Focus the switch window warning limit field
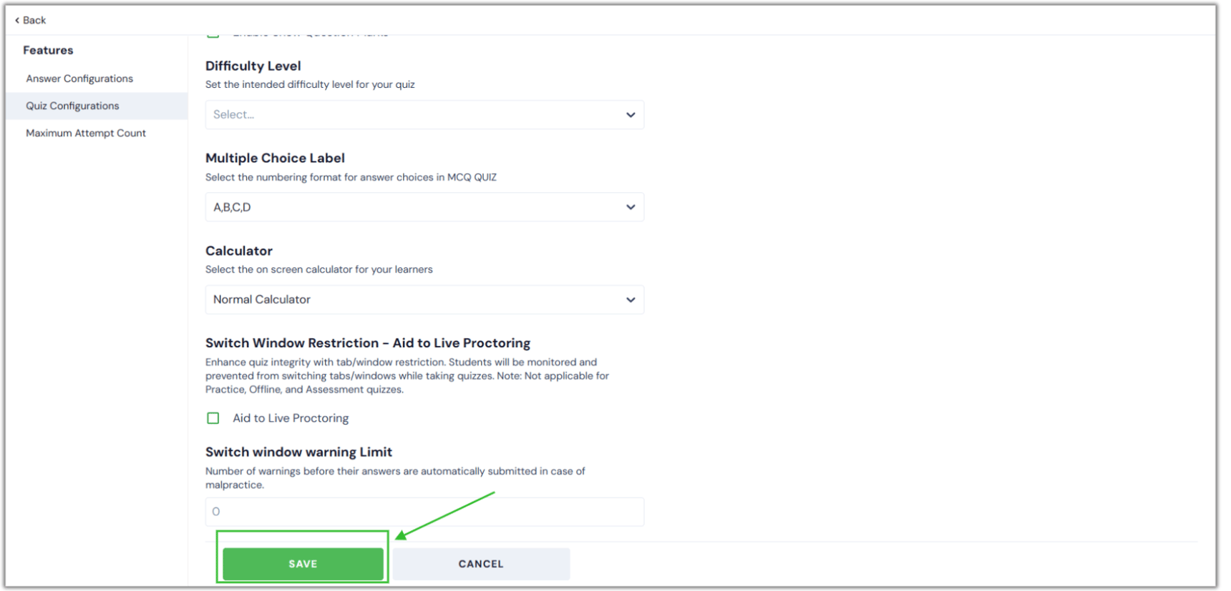The width and height of the screenshot is (1231, 591). tap(424, 512)
